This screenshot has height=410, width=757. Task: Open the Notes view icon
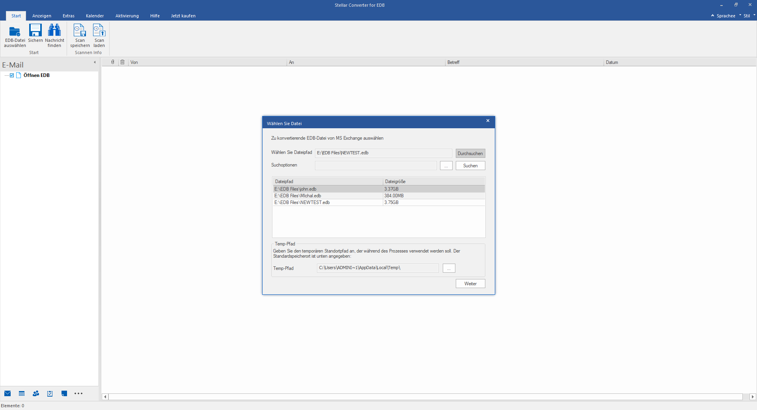point(64,393)
